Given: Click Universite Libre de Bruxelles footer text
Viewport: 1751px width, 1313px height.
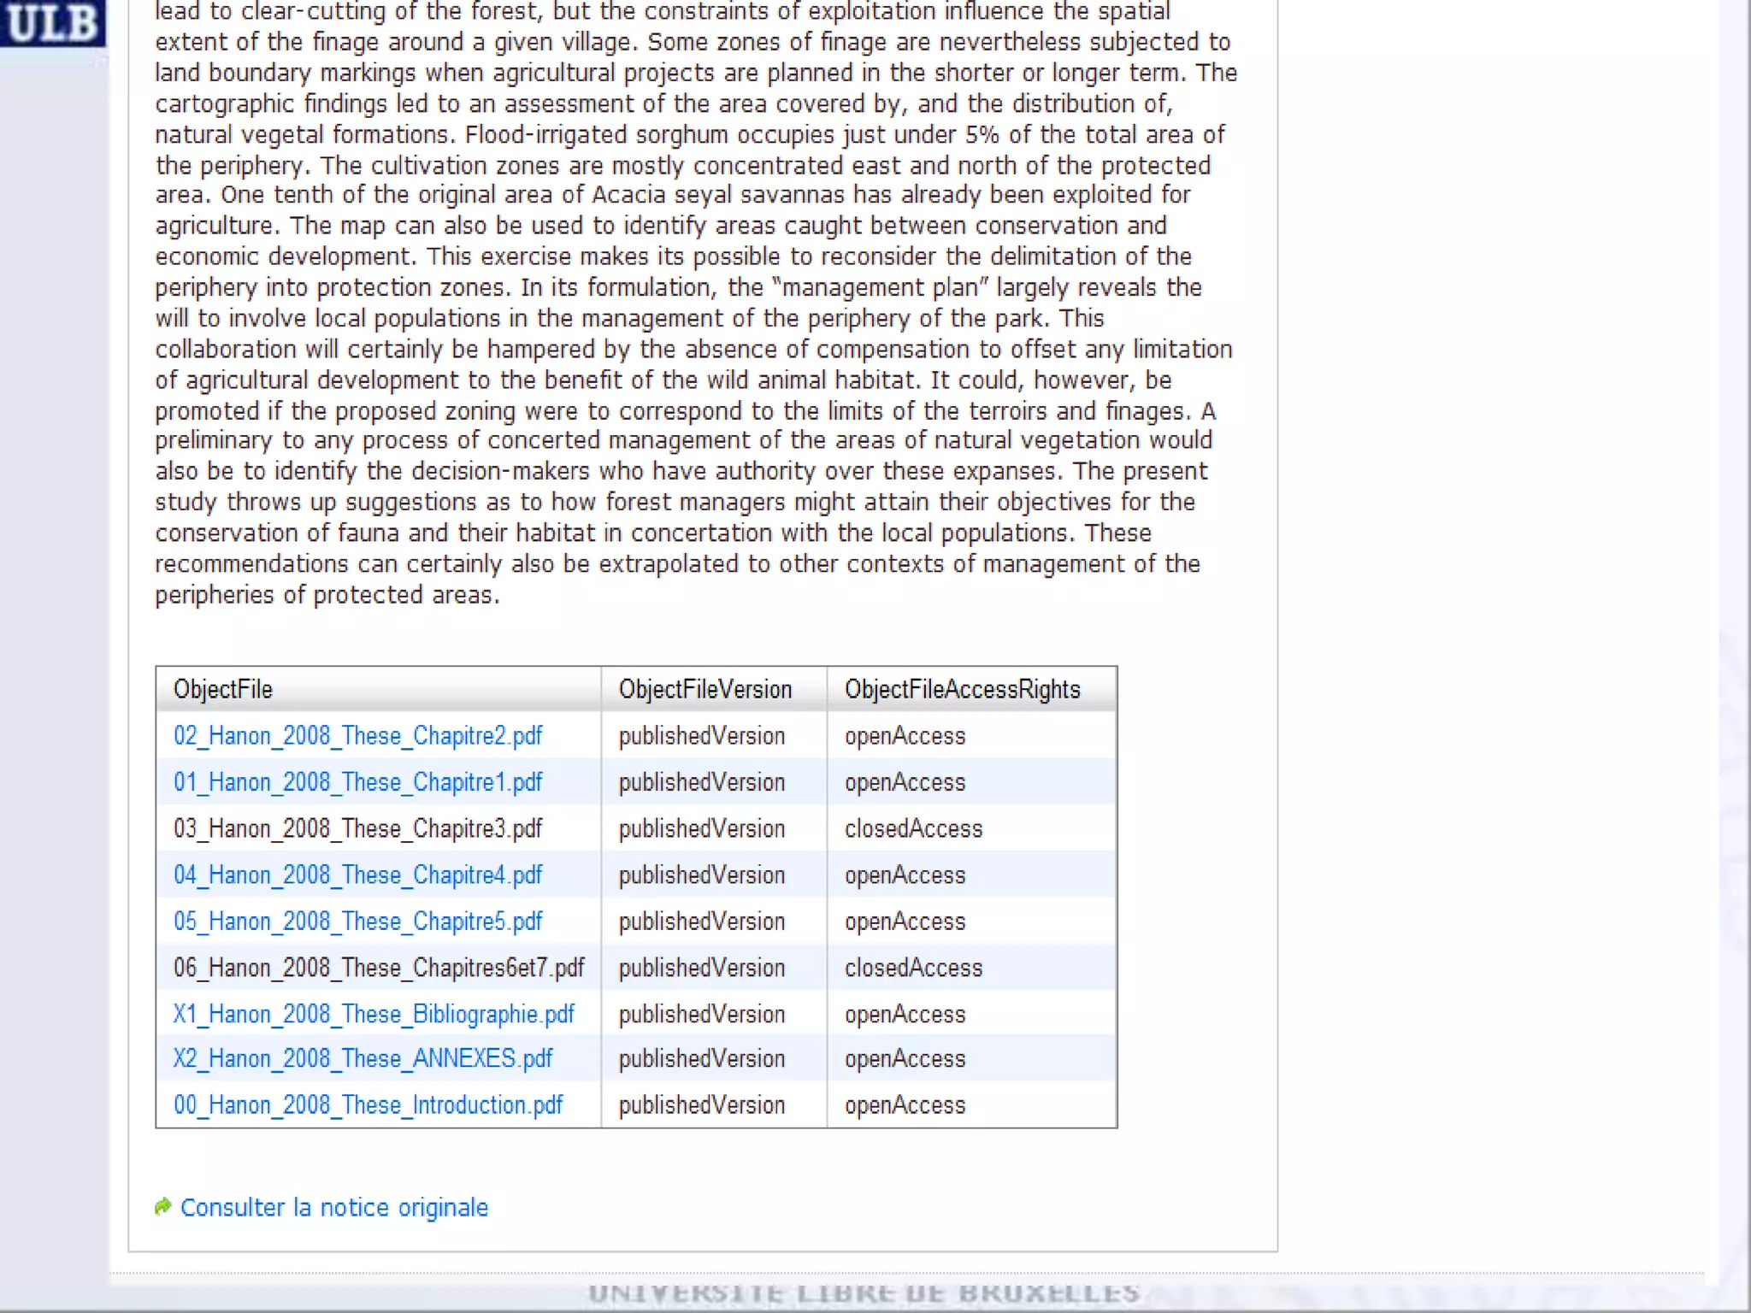Looking at the screenshot, I should click(x=864, y=1294).
